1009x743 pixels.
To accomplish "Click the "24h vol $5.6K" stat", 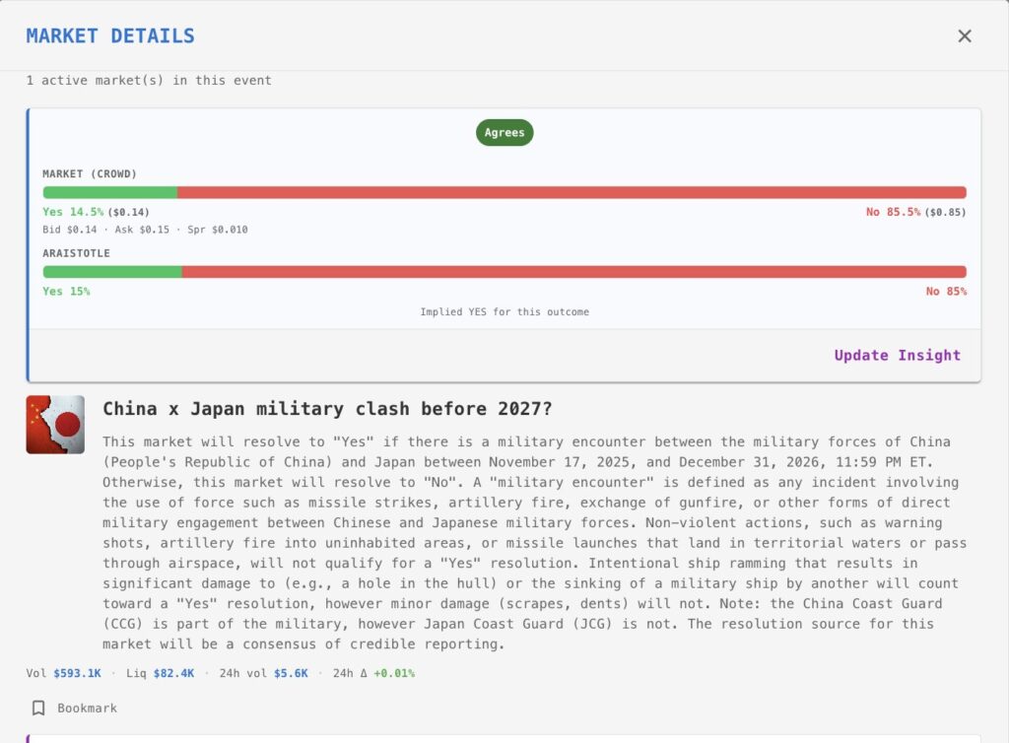I will click(264, 673).
